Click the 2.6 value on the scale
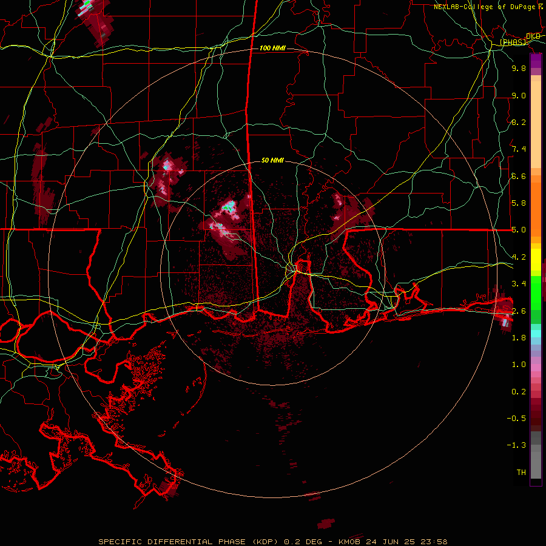The image size is (546, 546). click(x=519, y=311)
